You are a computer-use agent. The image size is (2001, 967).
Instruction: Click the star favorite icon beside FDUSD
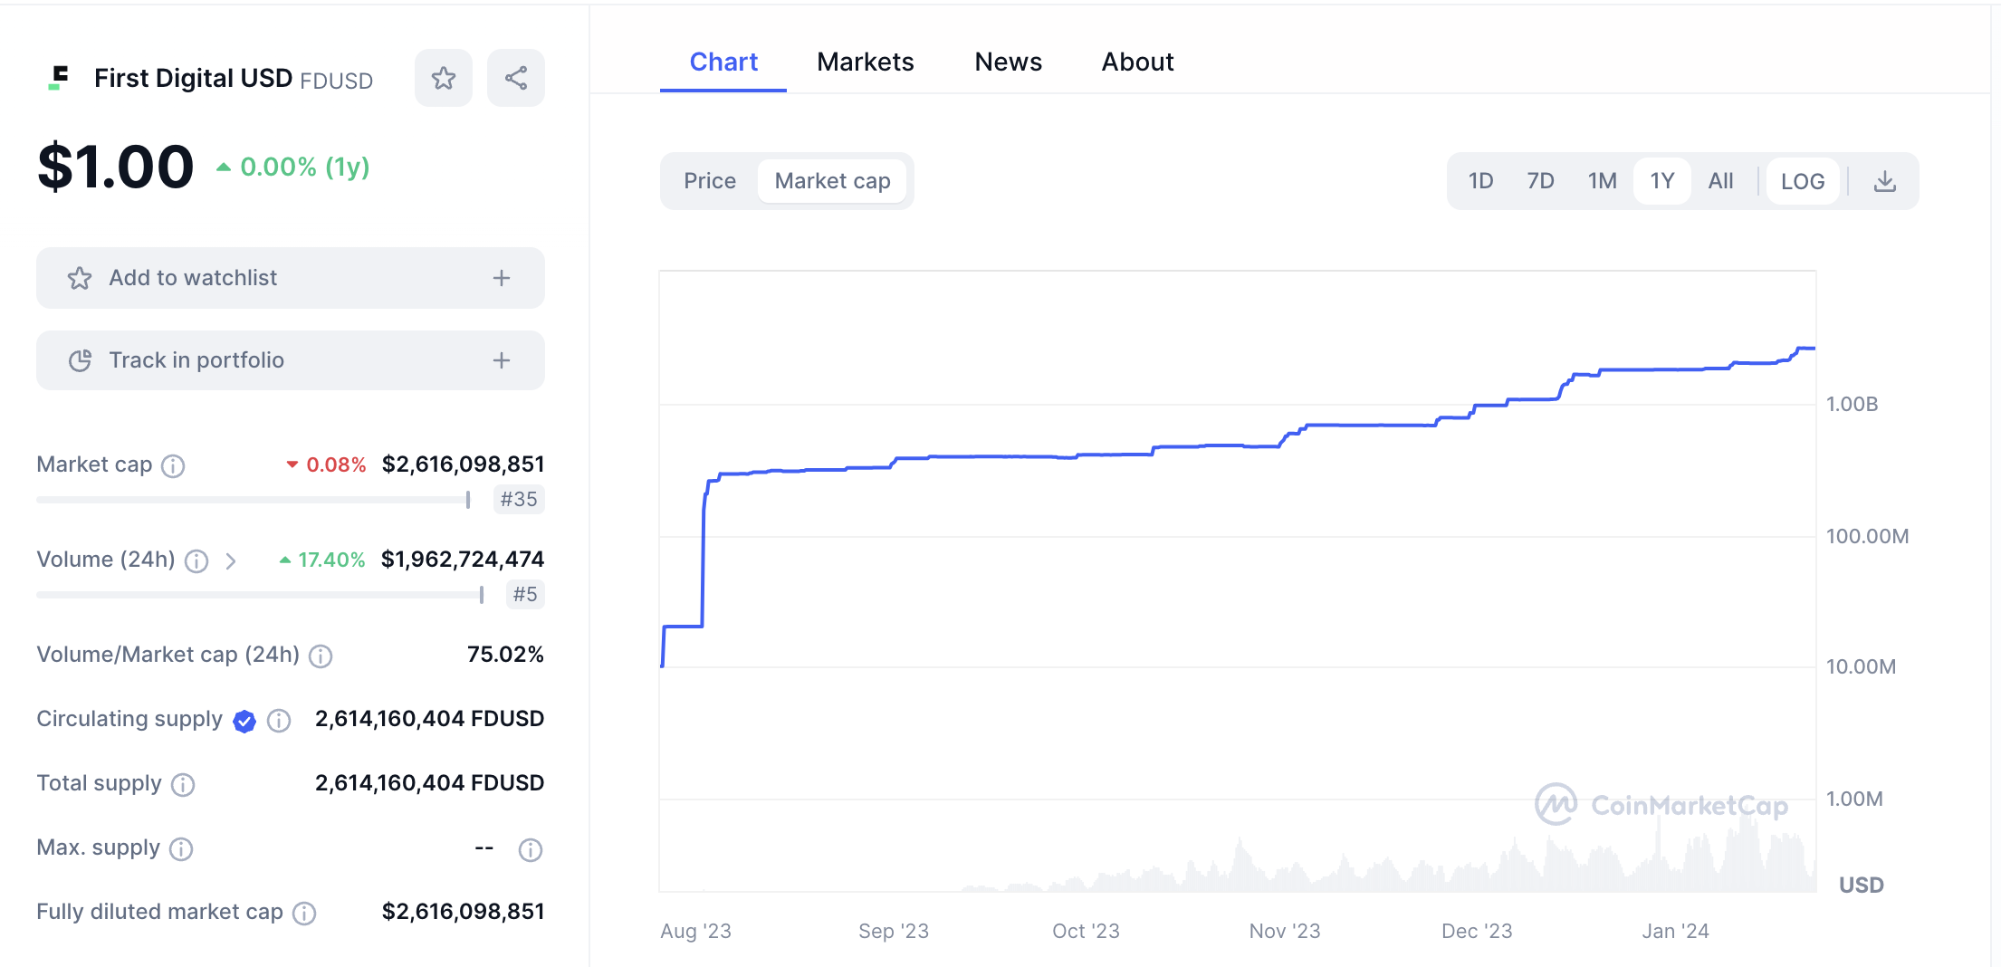pyautogui.click(x=444, y=79)
